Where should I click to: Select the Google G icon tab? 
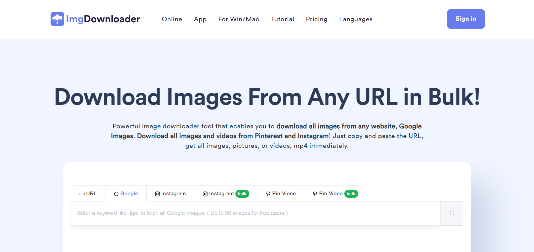click(116, 194)
